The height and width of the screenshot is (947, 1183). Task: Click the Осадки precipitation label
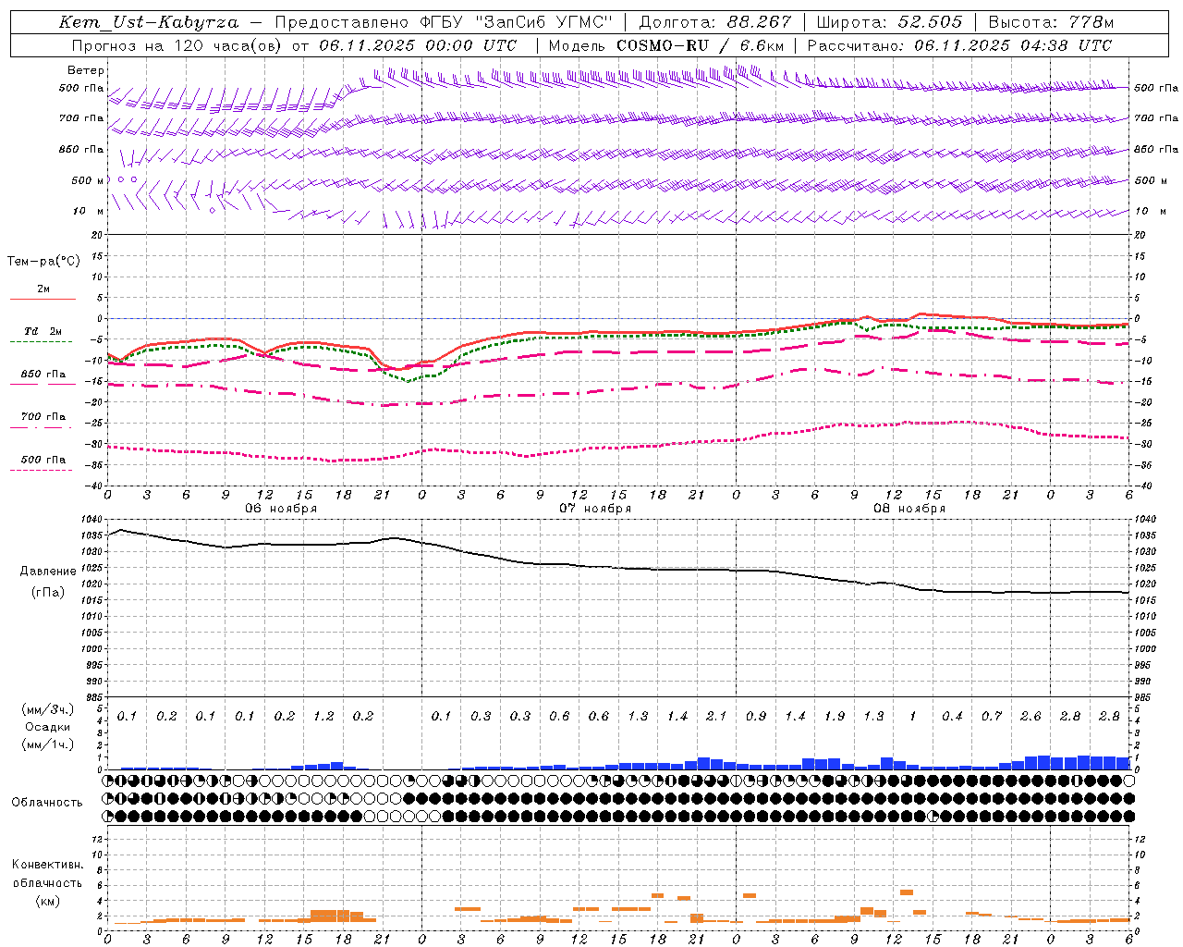click(x=47, y=727)
